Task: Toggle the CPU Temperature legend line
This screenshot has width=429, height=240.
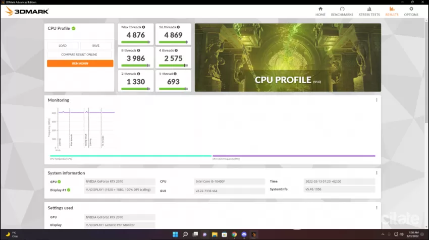Action: tap(131, 156)
